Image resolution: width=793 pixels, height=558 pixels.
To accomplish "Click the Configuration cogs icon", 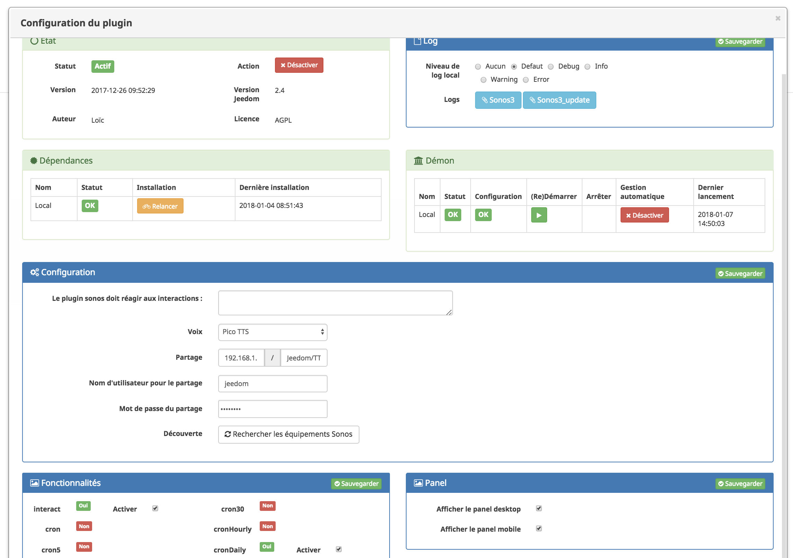I will (x=35, y=272).
